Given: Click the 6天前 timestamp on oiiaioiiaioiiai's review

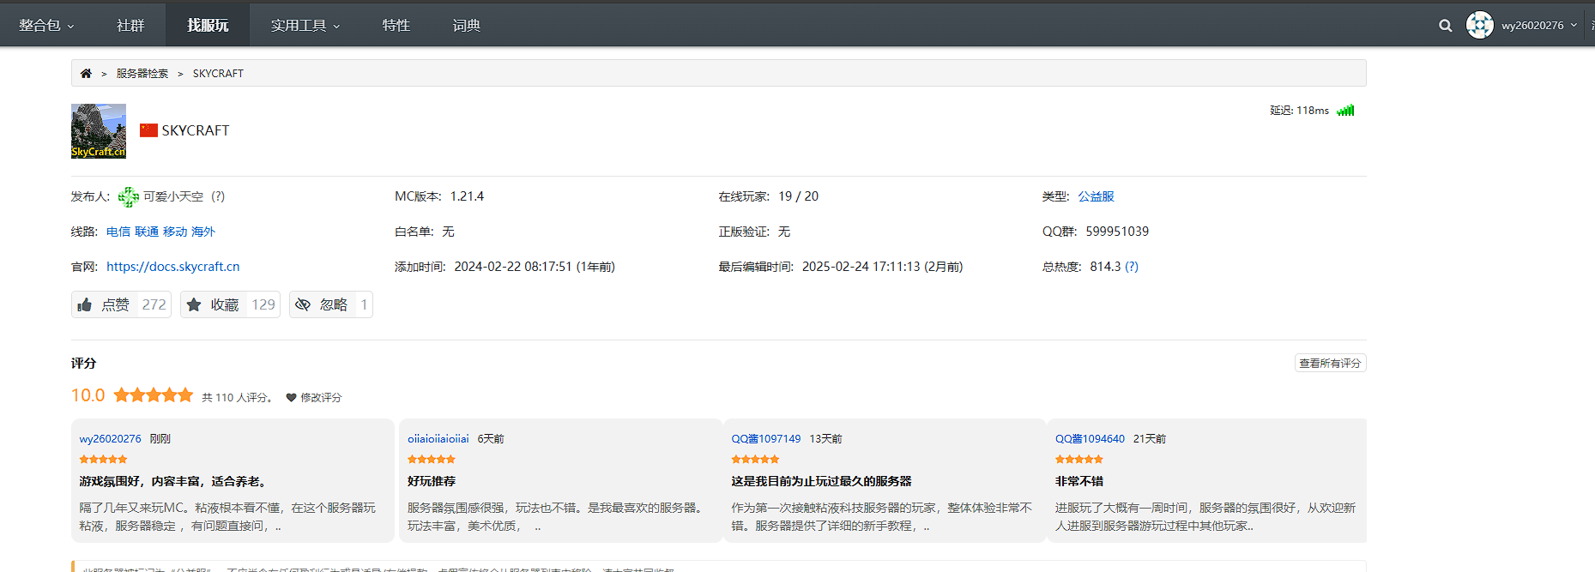Looking at the screenshot, I should pos(491,439).
